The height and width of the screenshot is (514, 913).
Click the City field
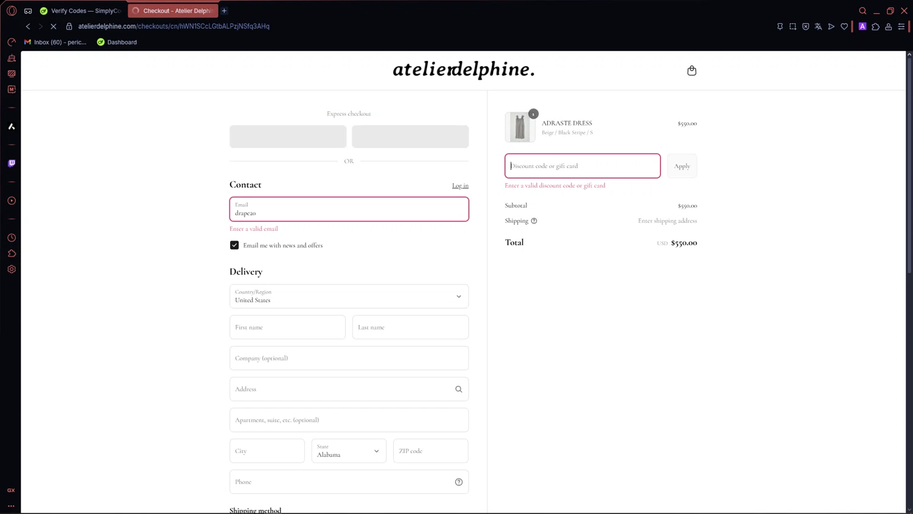point(267,451)
